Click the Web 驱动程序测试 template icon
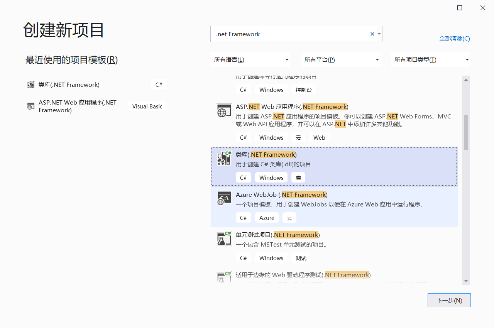The width and height of the screenshot is (494, 328). (224, 278)
